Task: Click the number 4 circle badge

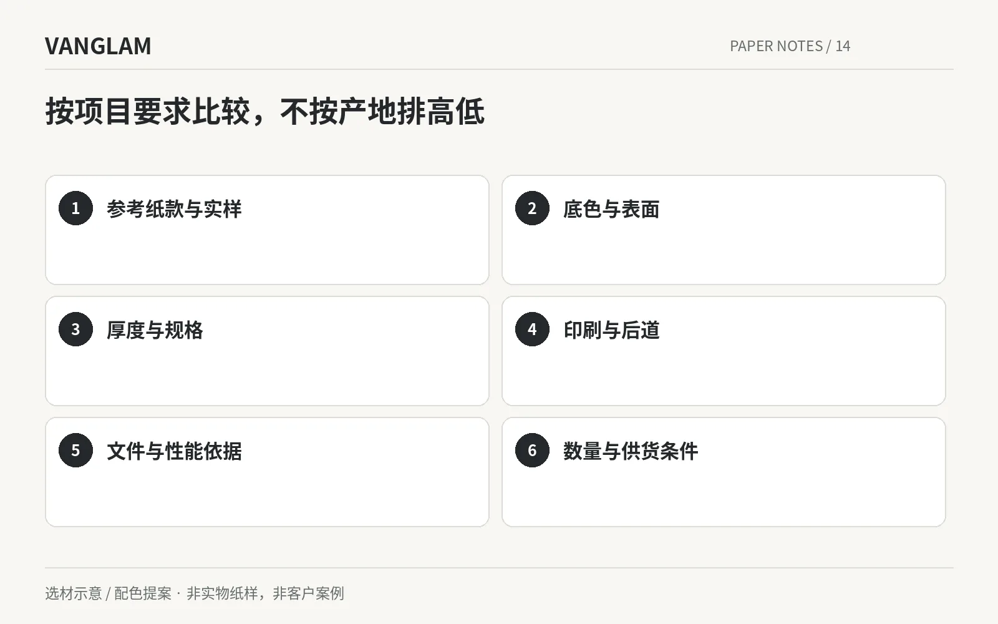Action: 532,329
